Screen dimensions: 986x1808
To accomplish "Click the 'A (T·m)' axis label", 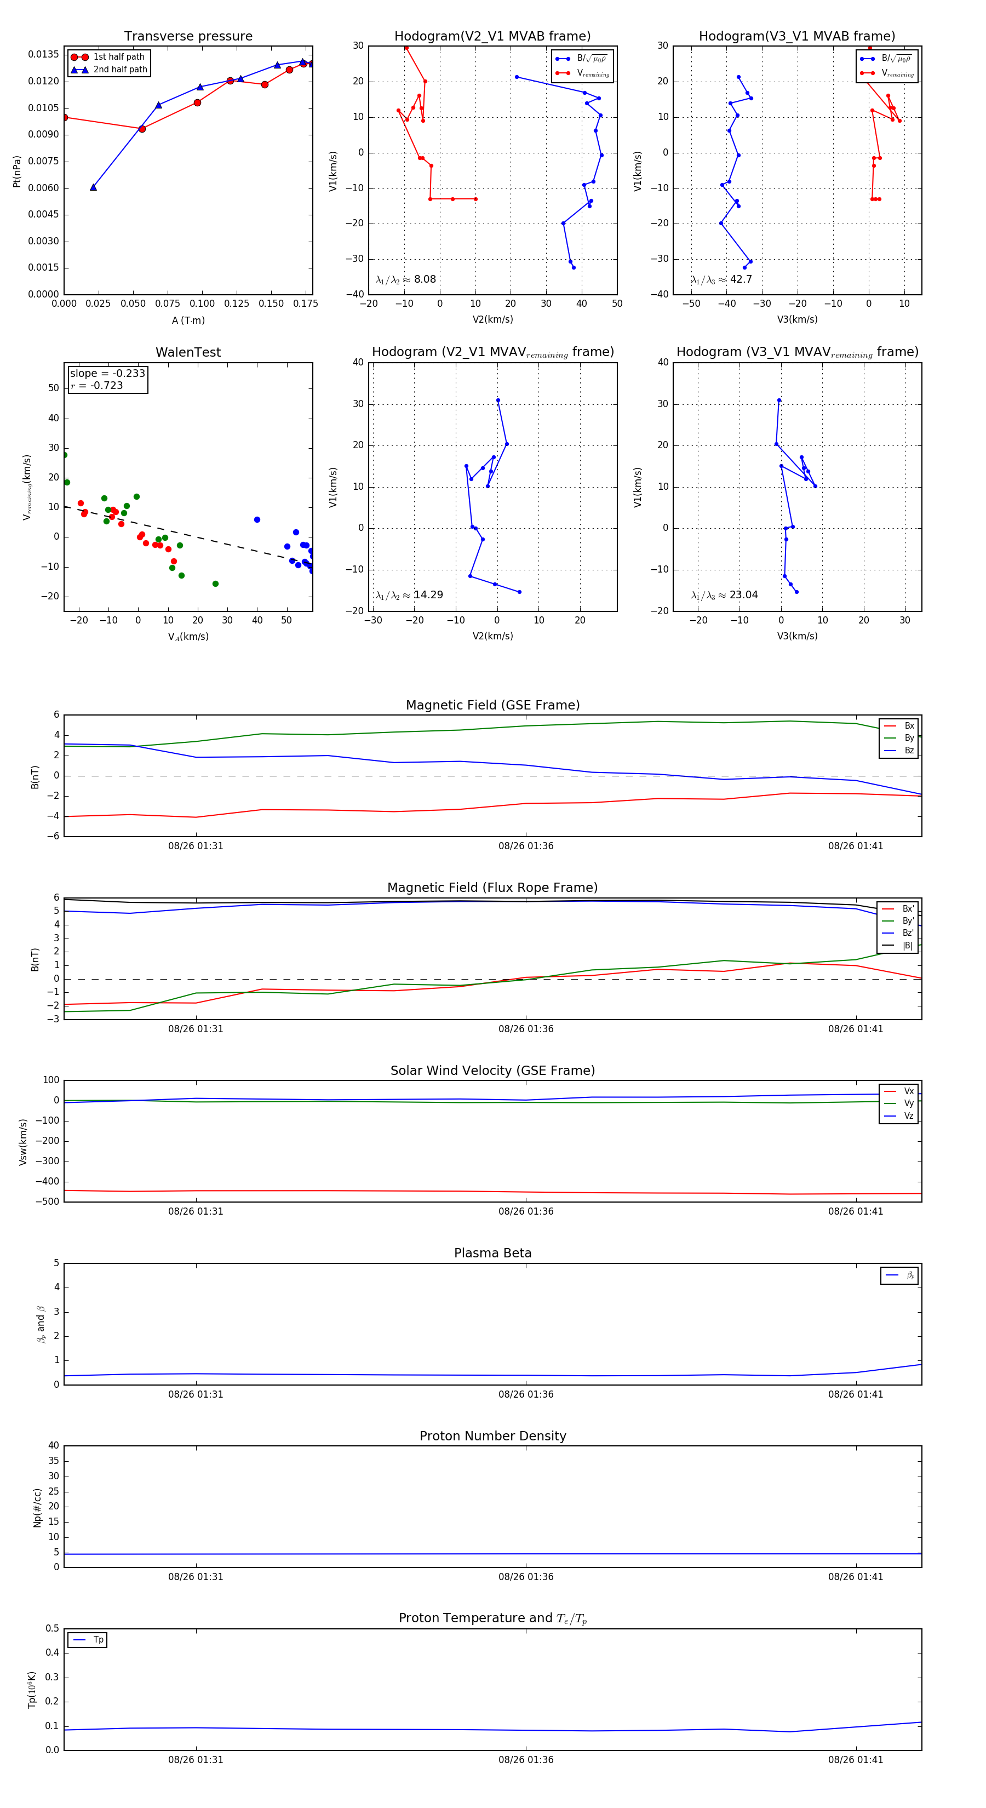I will pos(189,320).
